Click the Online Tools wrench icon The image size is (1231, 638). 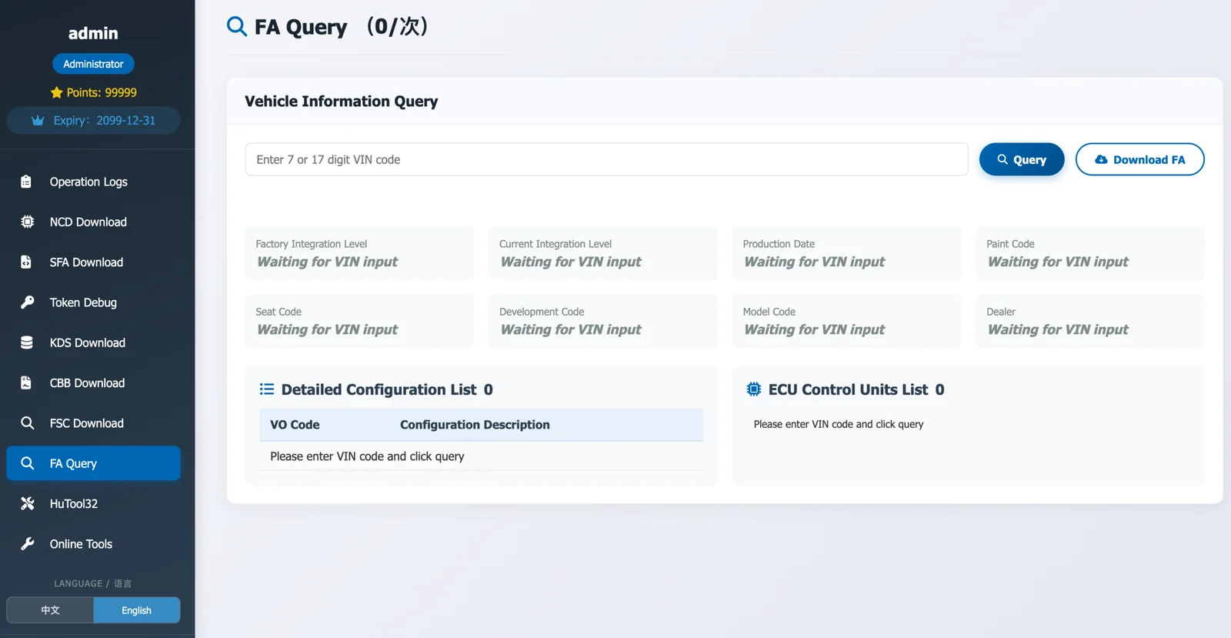tap(27, 544)
